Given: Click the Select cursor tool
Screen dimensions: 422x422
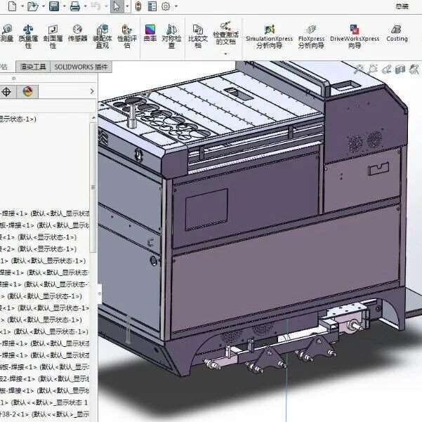Looking at the screenshot, I should pos(117,6).
